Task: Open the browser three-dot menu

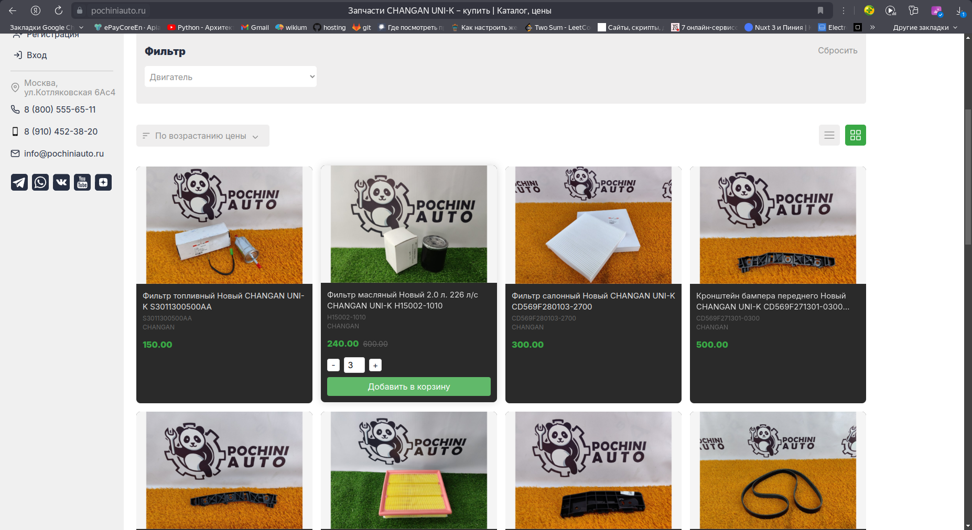Action: point(844,10)
